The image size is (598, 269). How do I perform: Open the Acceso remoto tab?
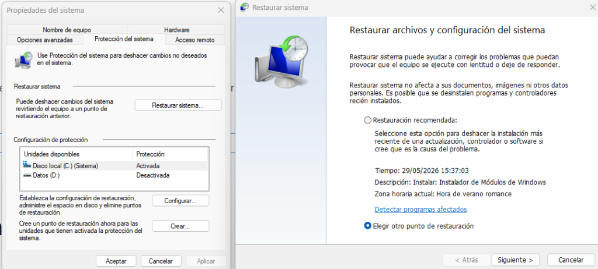195,40
